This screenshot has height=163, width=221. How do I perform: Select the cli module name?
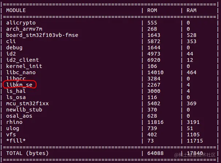pos(11,41)
